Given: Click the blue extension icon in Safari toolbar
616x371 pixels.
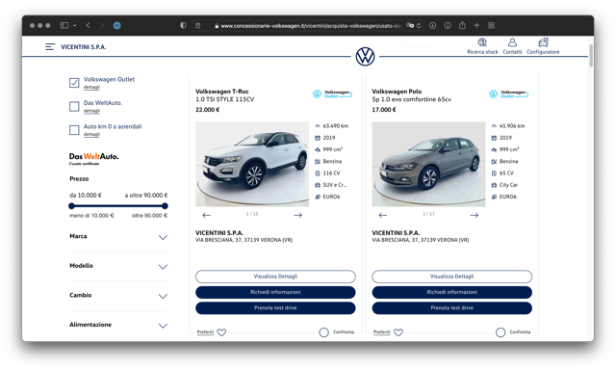Looking at the screenshot, I should tap(116, 26).
